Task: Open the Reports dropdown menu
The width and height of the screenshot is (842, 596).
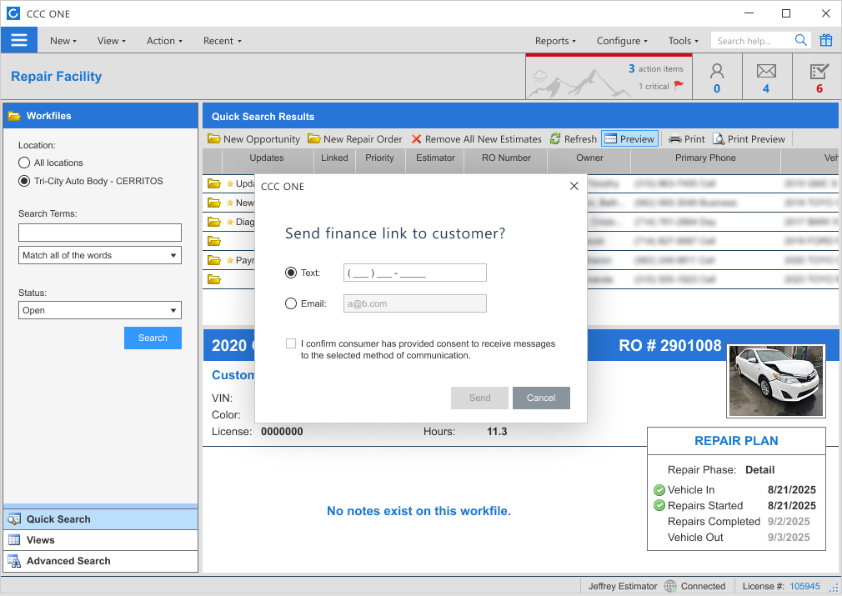Action: click(555, 41)
